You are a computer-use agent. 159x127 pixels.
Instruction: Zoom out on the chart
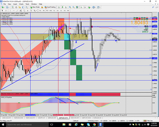pos(74,7)
